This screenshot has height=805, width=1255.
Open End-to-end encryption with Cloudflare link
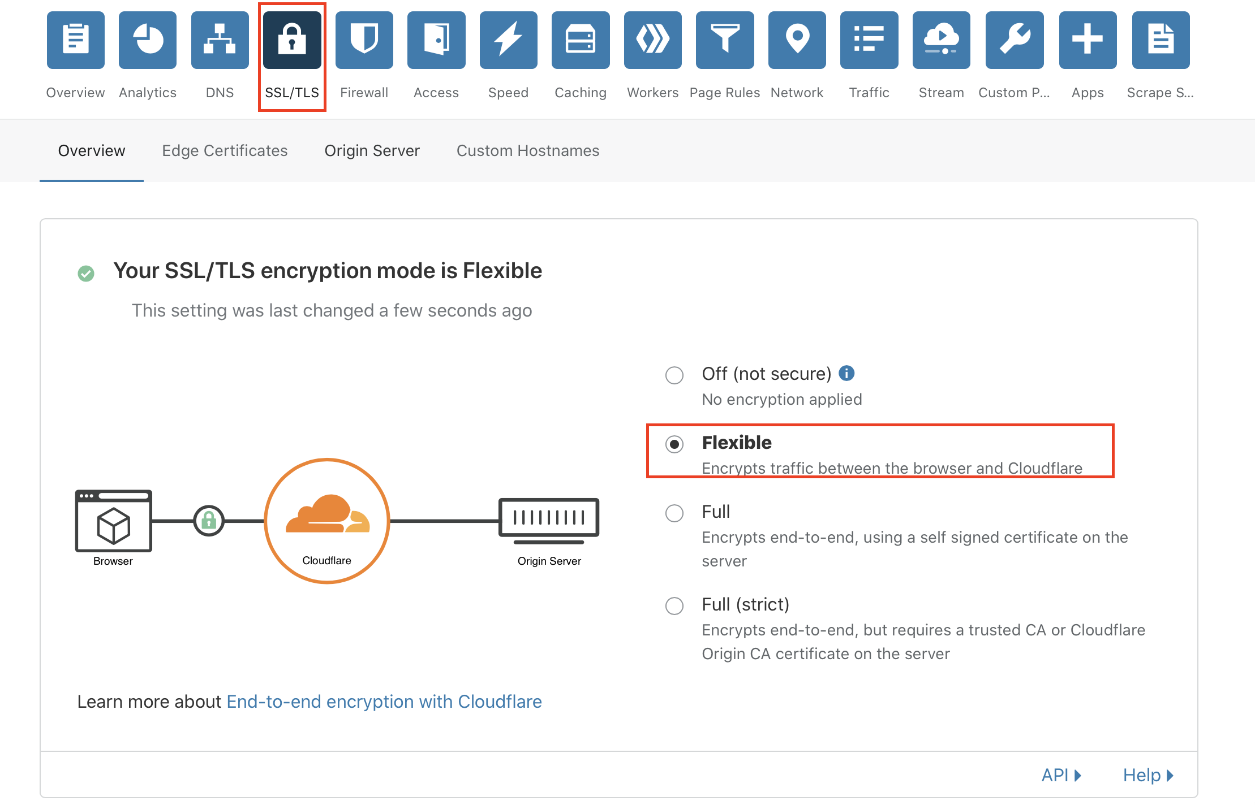(384, 702)
